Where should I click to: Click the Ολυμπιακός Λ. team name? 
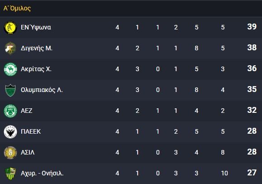pos(42,90)
